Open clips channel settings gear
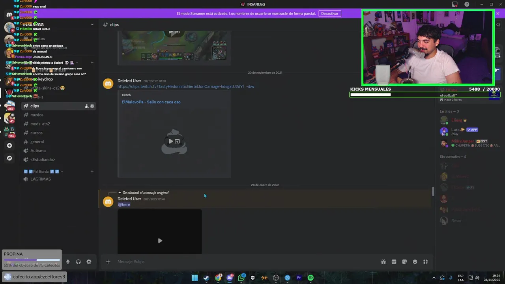The image size is (505, 284). click(x=92, y=106)
